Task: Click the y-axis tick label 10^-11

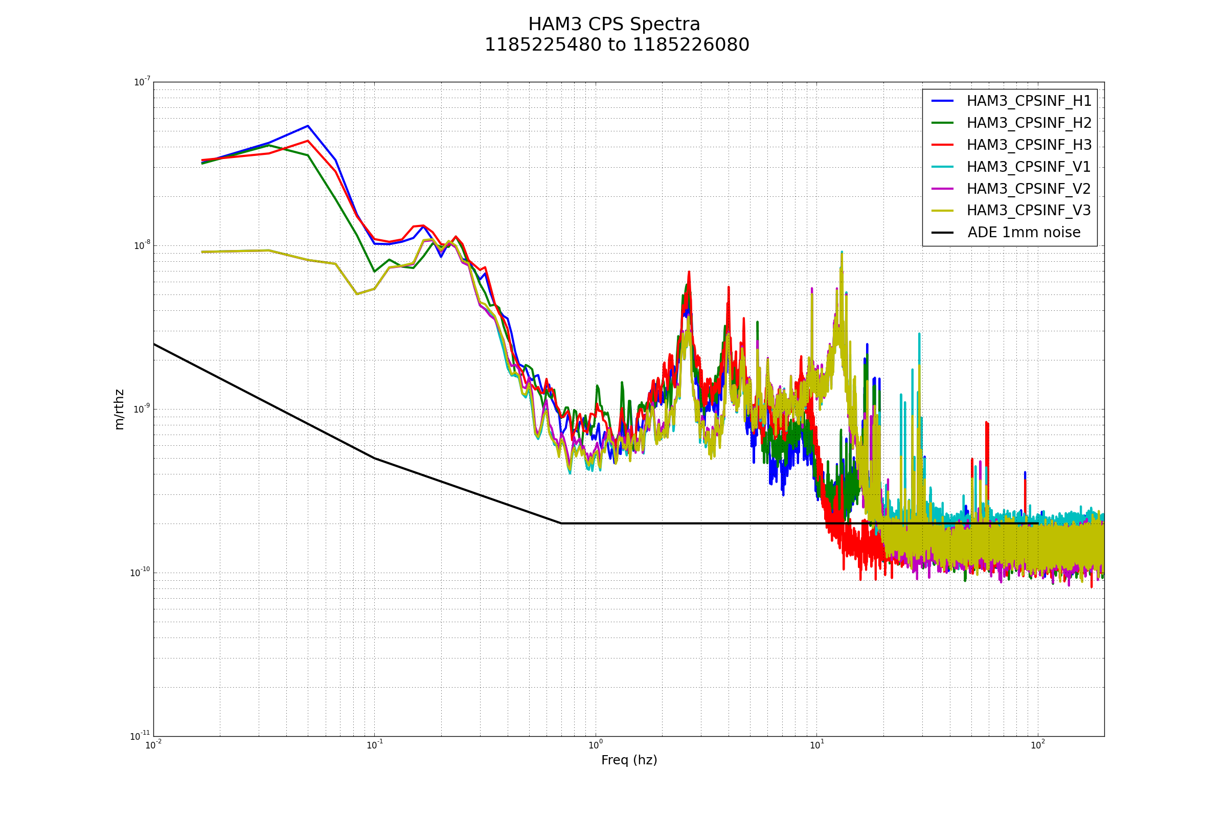Action: (140, 737)
